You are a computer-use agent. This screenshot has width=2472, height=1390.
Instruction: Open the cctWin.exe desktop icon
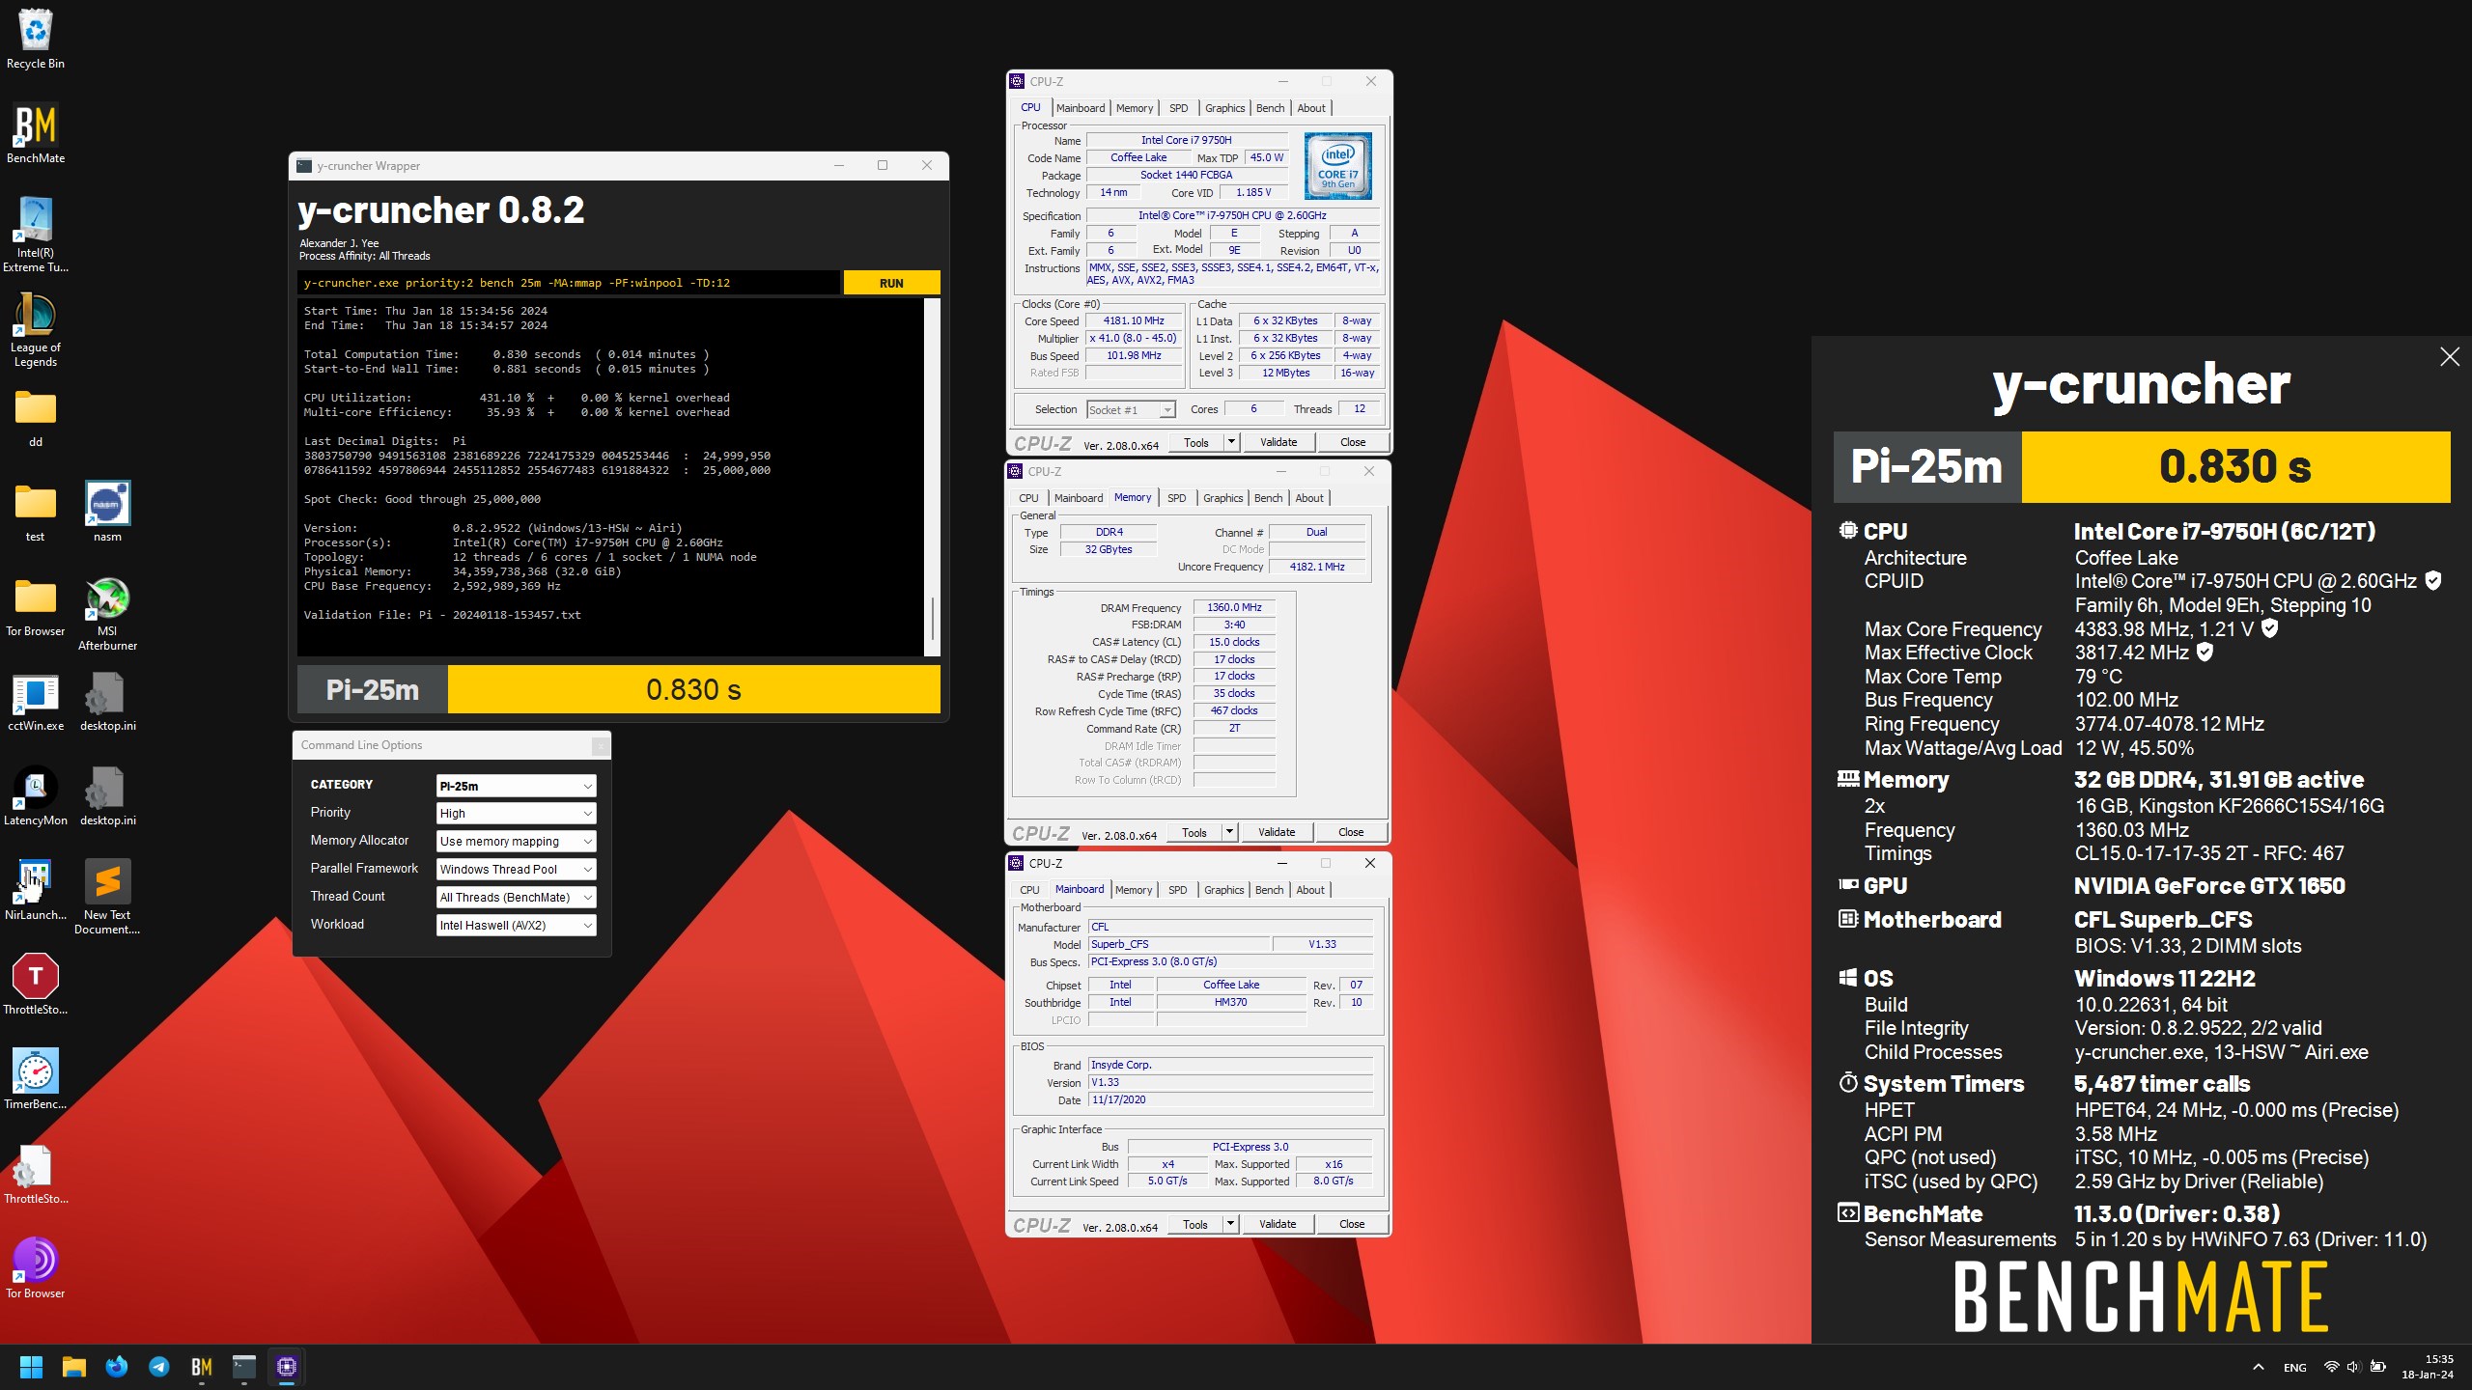[x=36, y=702]
